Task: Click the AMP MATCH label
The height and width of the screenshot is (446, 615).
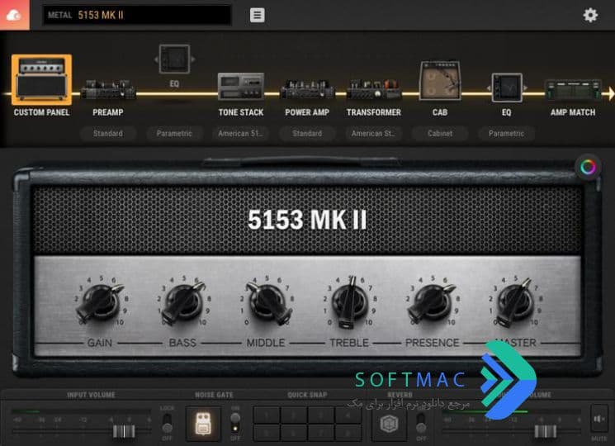Action: point(573,112)
